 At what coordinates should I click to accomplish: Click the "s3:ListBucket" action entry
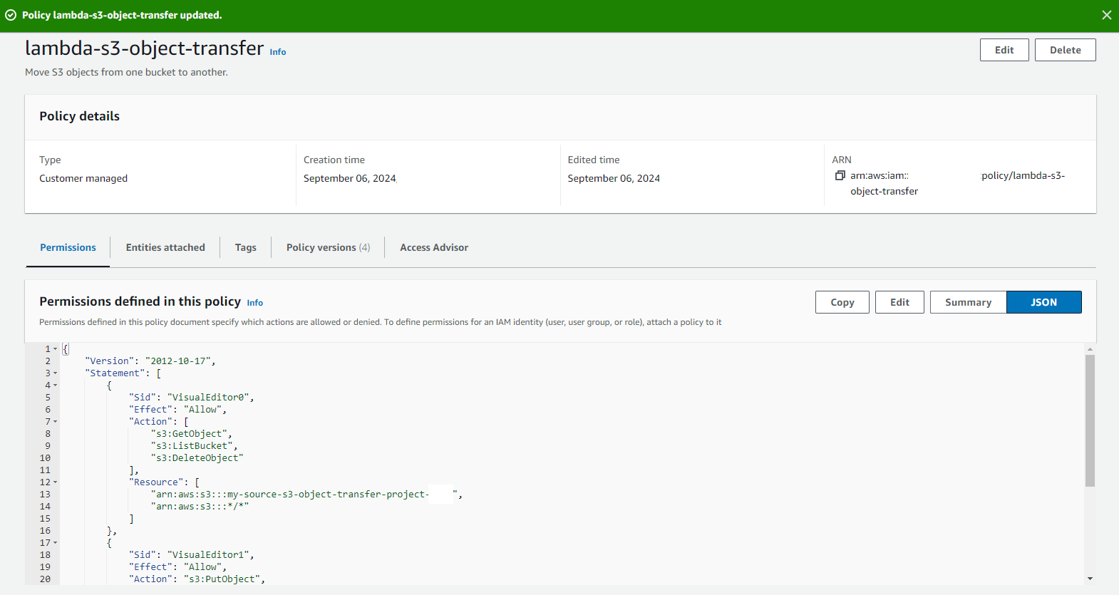tap(194, 446)
